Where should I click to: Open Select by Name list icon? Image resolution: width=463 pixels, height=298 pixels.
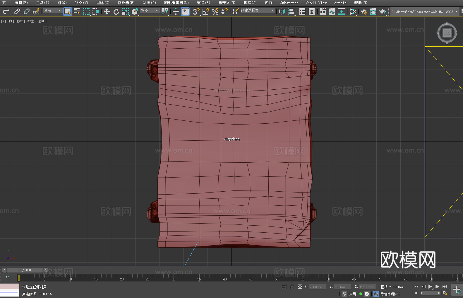pos(77,11)
